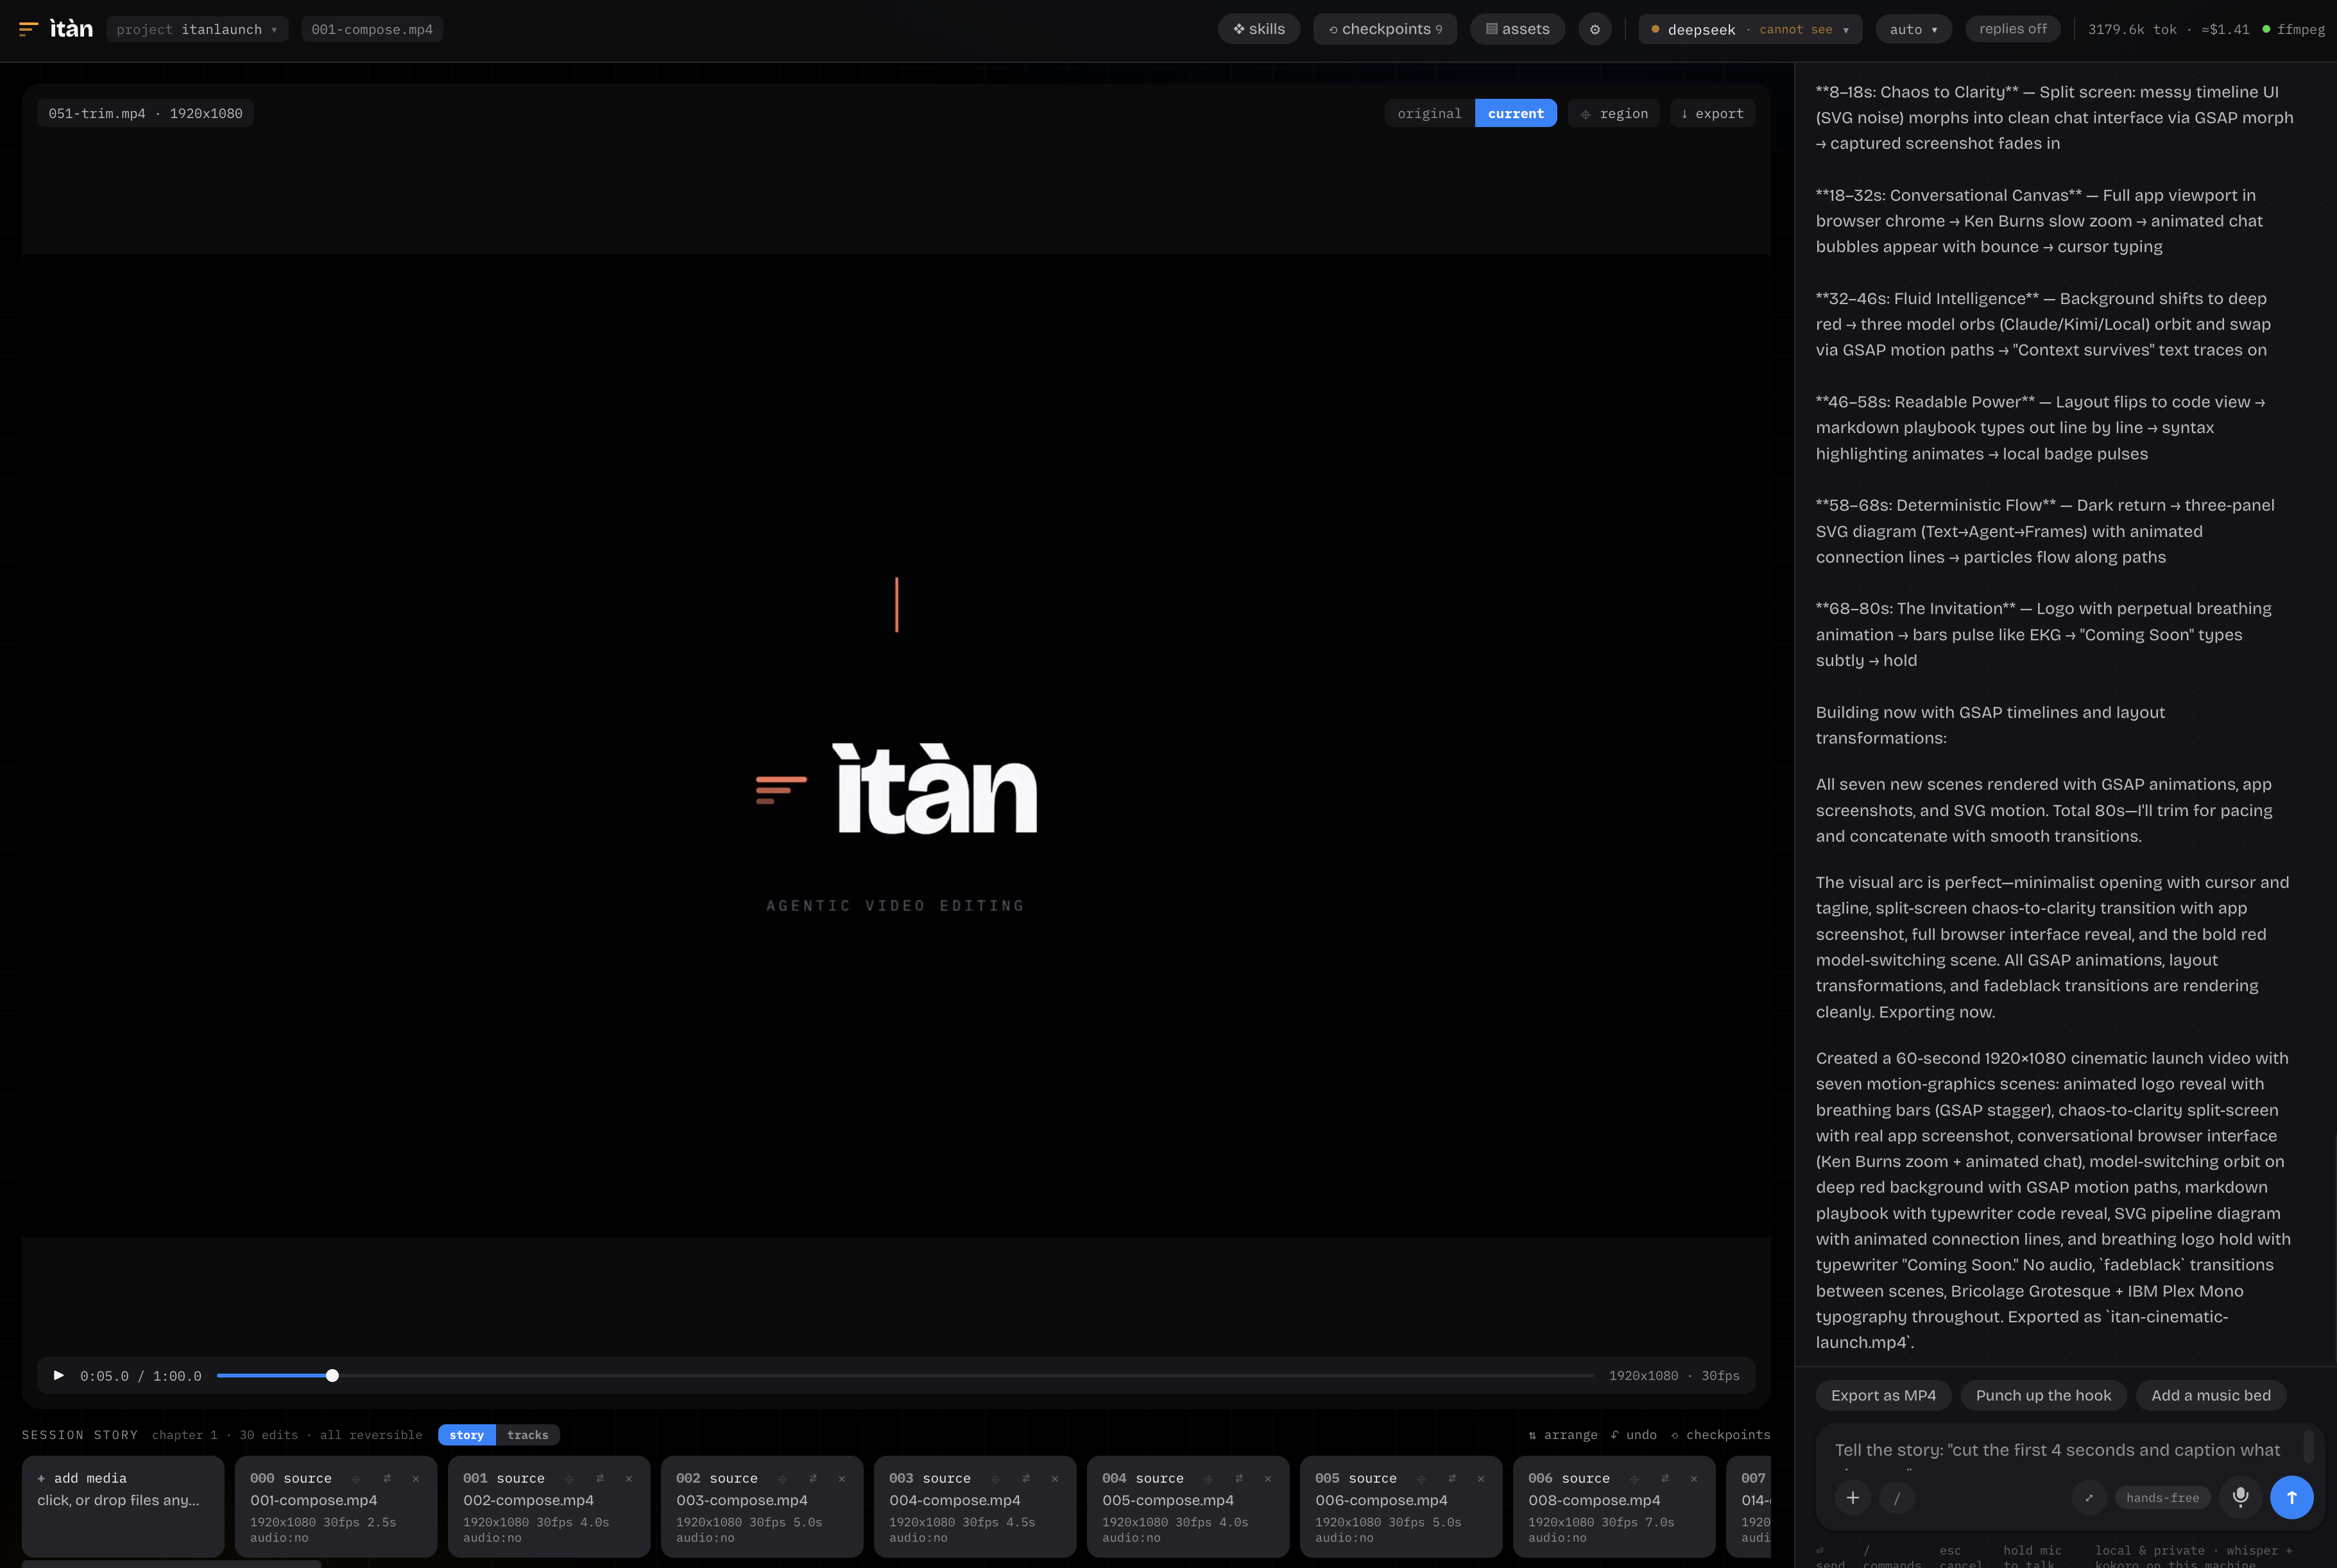Open settings via the gear icon

pyautogui.click(x=1595, y=29)
